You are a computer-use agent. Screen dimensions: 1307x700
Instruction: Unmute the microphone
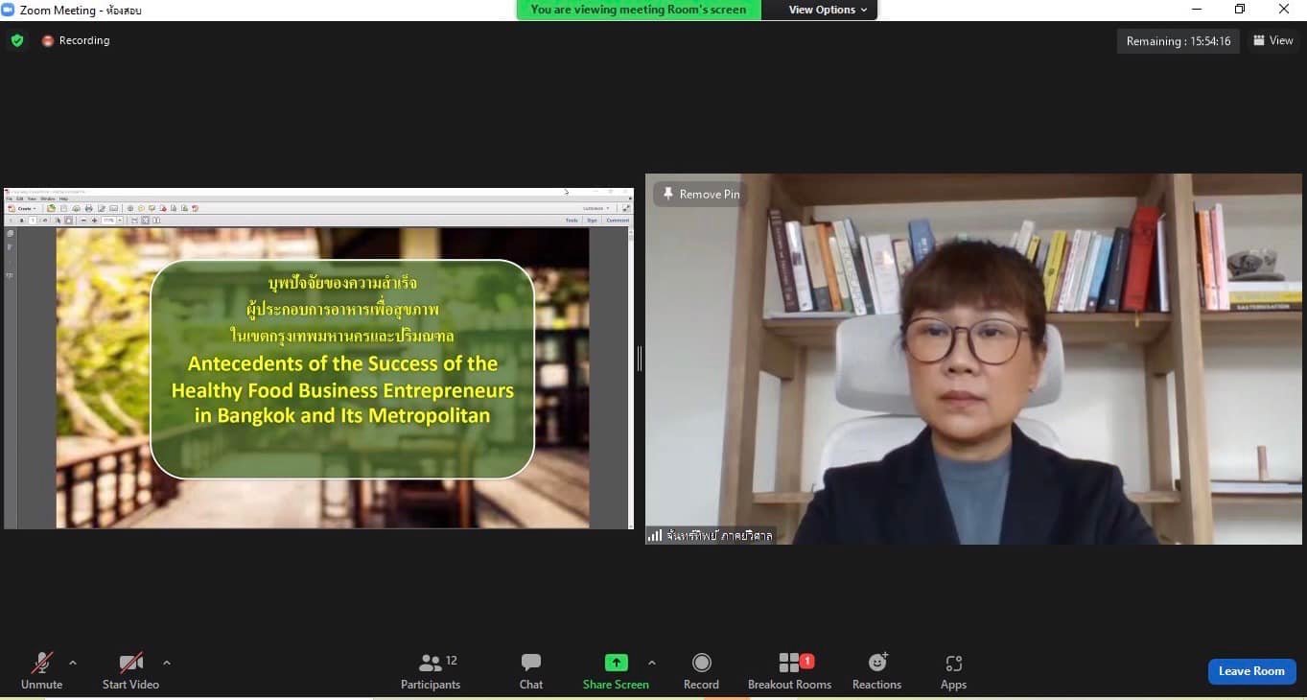click(x=41, y=670)
